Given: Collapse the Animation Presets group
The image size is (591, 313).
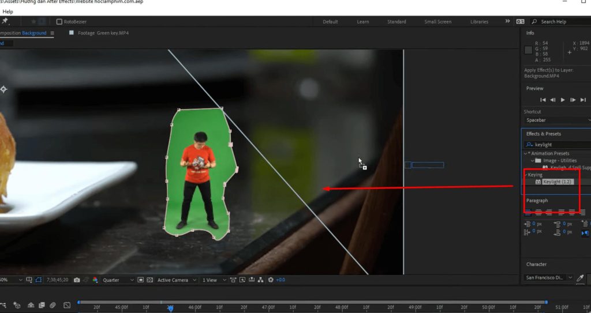Looking at the screenshot, I should (x=525, y=153).
